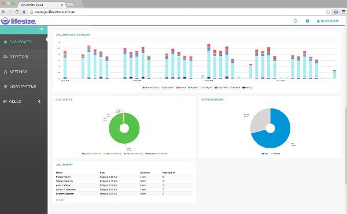Click the browser forward arrow
This screenshot has height=214, width=347.
(x=10, y=12)
